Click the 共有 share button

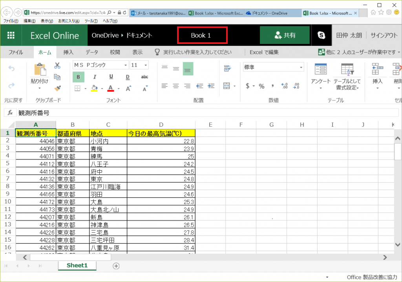tap(285, 35)
